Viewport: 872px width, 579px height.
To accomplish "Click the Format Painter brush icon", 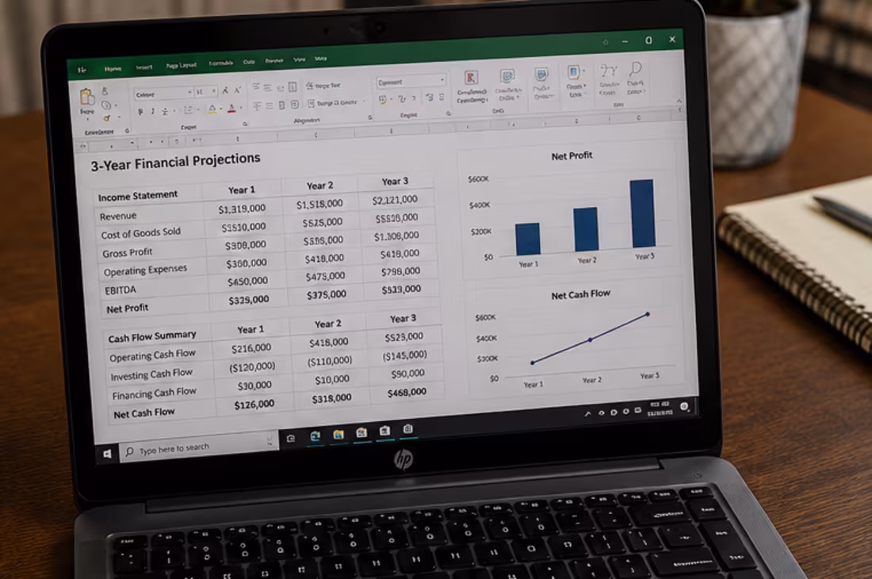I will tap(107, 118).
